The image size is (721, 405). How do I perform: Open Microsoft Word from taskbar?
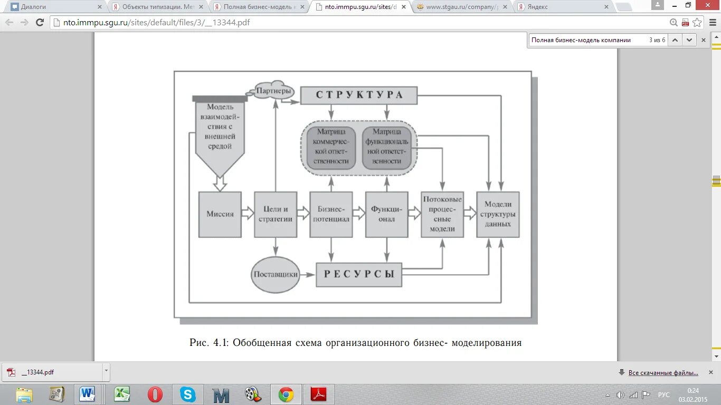point(87,394)
